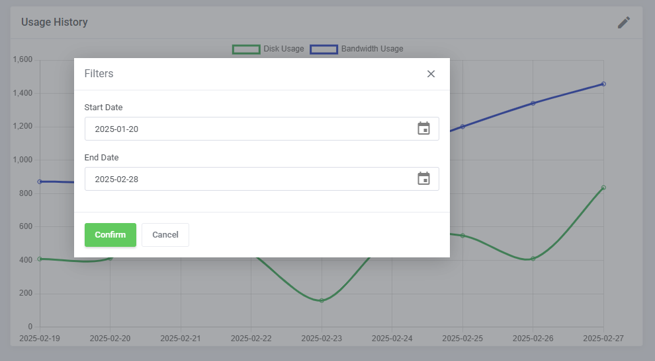Click the Filters dialog title
The image size is (655, 361).
pyautogui.click(x=99, y=73)
